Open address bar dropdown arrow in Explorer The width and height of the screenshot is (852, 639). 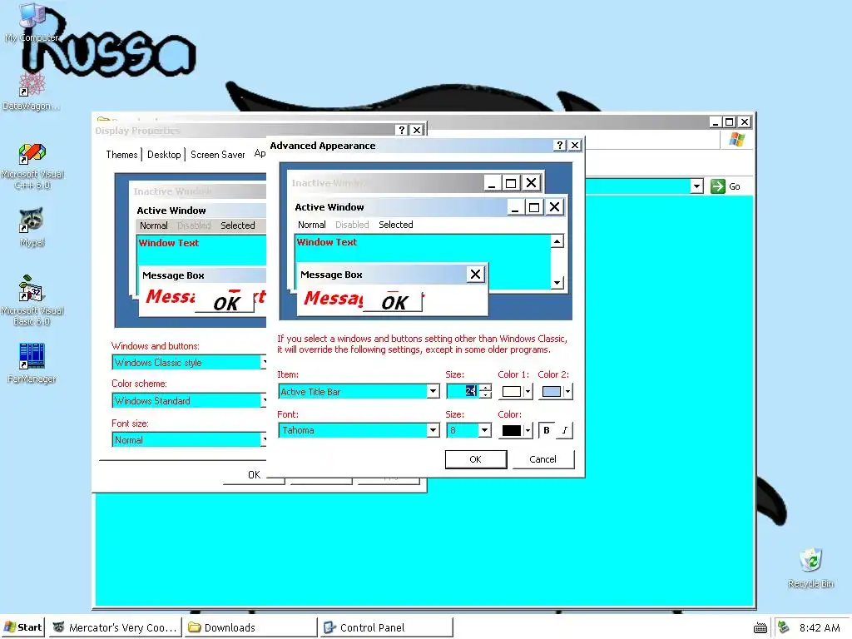[x=696, y=186]
